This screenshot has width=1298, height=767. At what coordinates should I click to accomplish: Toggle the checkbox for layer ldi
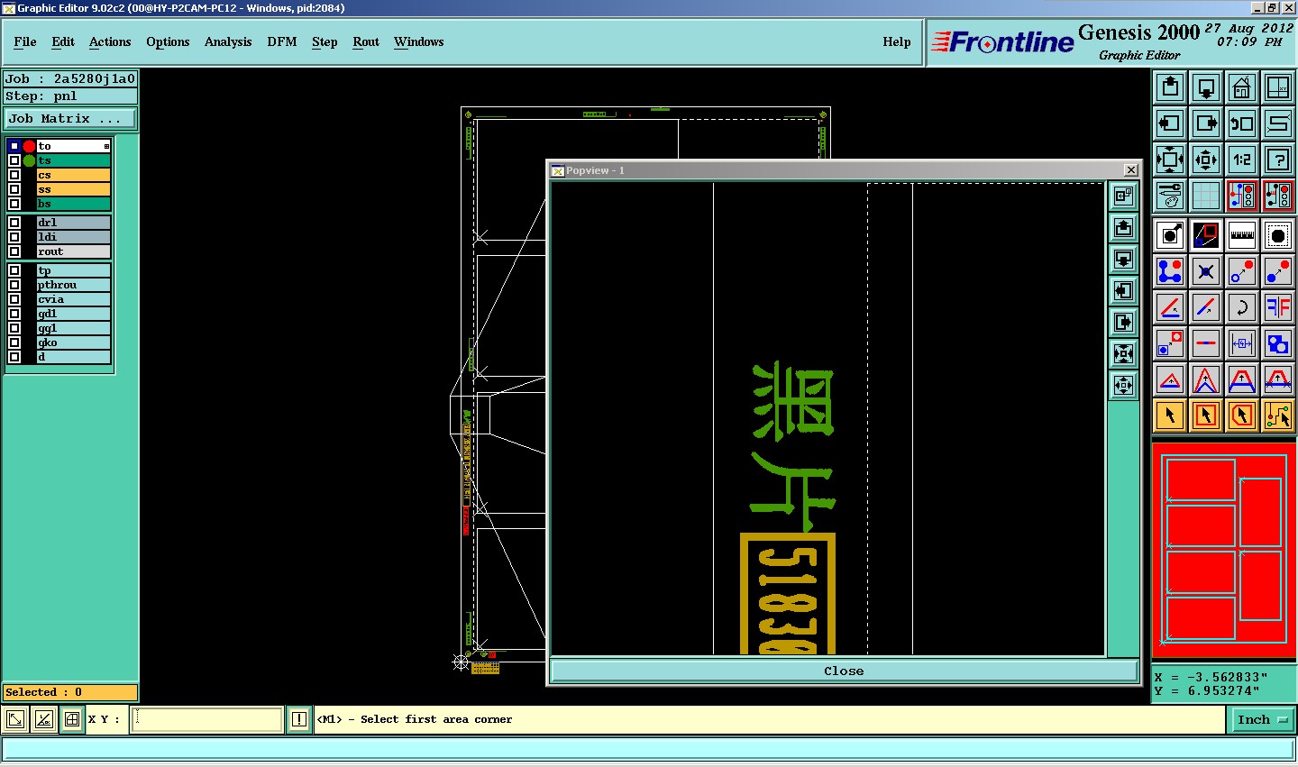pyautogui.click(x=14, y=237)
